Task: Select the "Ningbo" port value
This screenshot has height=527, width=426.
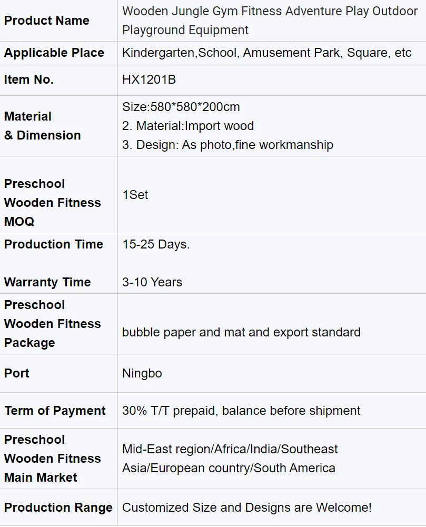Action: tap(142, 374)
